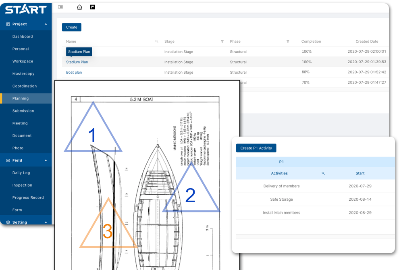Click the Created Date column header
The width and height of the screenshot is (399, 270).
367,41
